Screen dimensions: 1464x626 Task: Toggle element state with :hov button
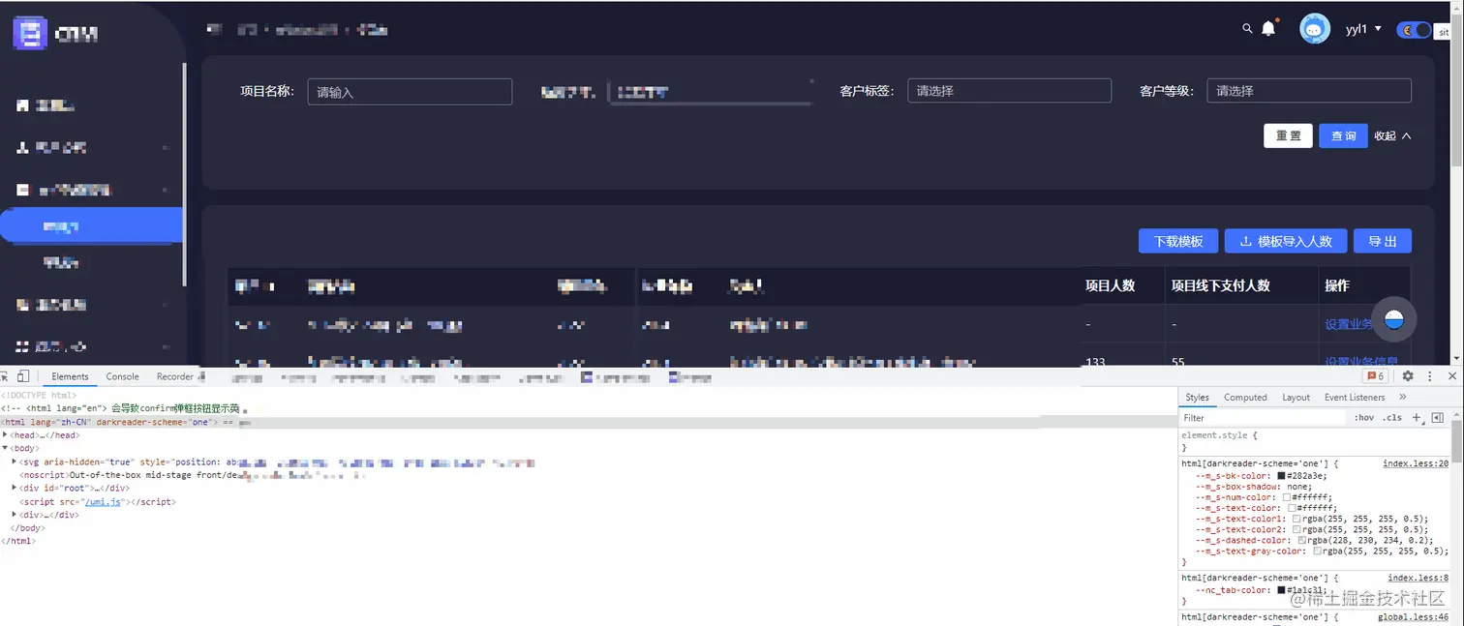click(x=1364, y=417)
